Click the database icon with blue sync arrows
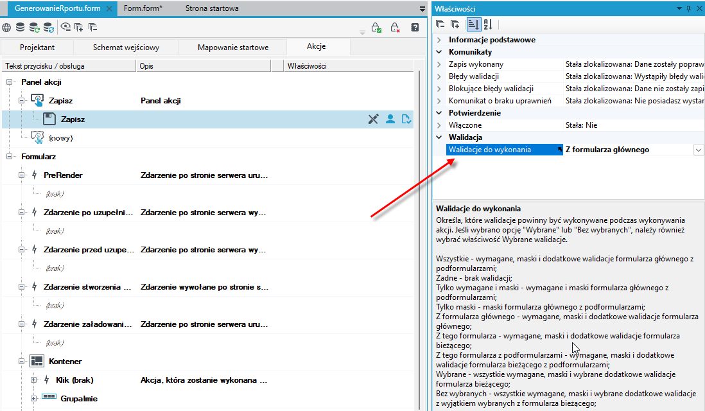Viewport: 705px width, 411px height. [x=49, y=28]
